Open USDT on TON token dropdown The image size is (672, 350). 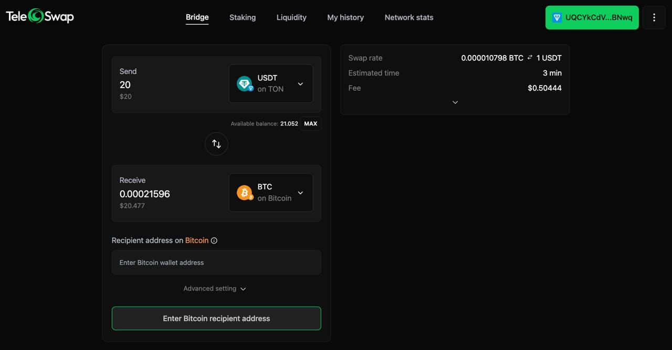[271, 83]
